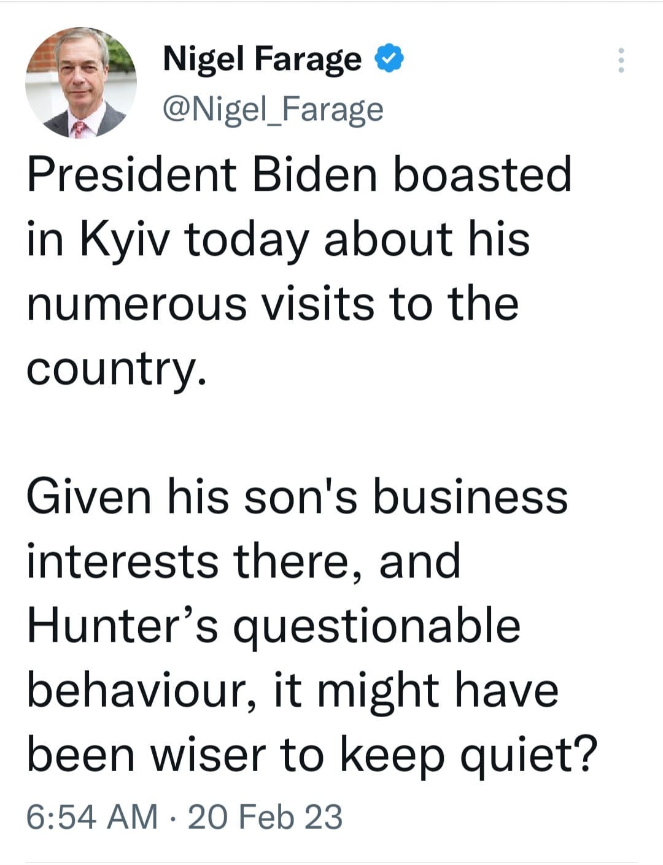The height and width of the screenshot is (865, 663).
Task: Click the divider line below the timestamp
Action: pyautogui.click(x=331, y=860)
